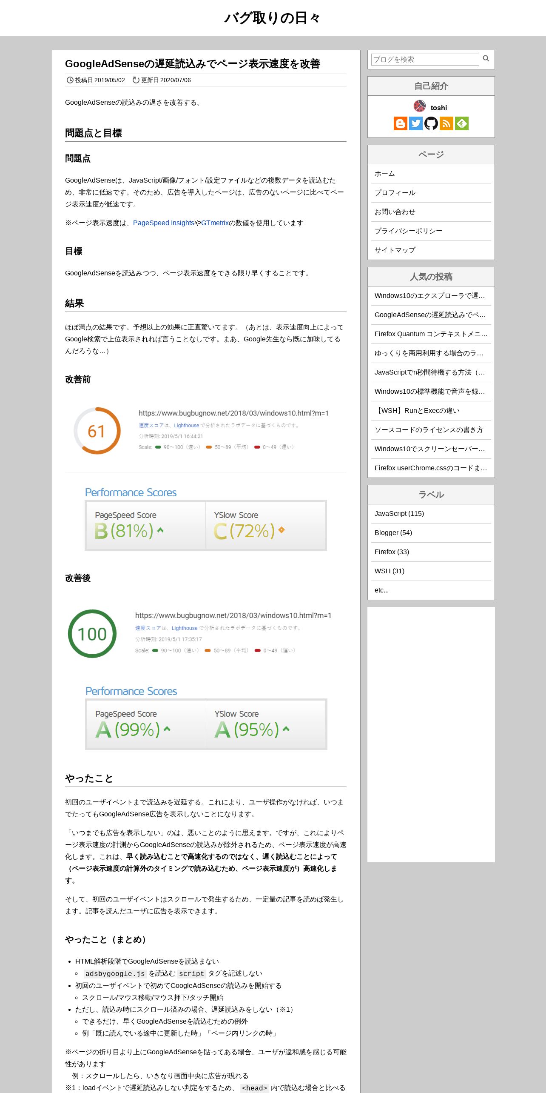
Task: Select the Firefox (33) label
Action: 431,552
